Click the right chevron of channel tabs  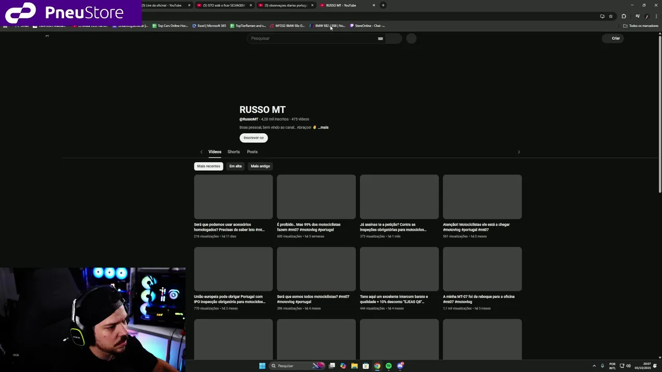[519, 152]
